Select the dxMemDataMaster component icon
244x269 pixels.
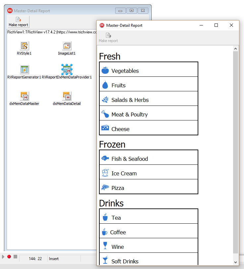pyautogui.click(x=24, y=96)
